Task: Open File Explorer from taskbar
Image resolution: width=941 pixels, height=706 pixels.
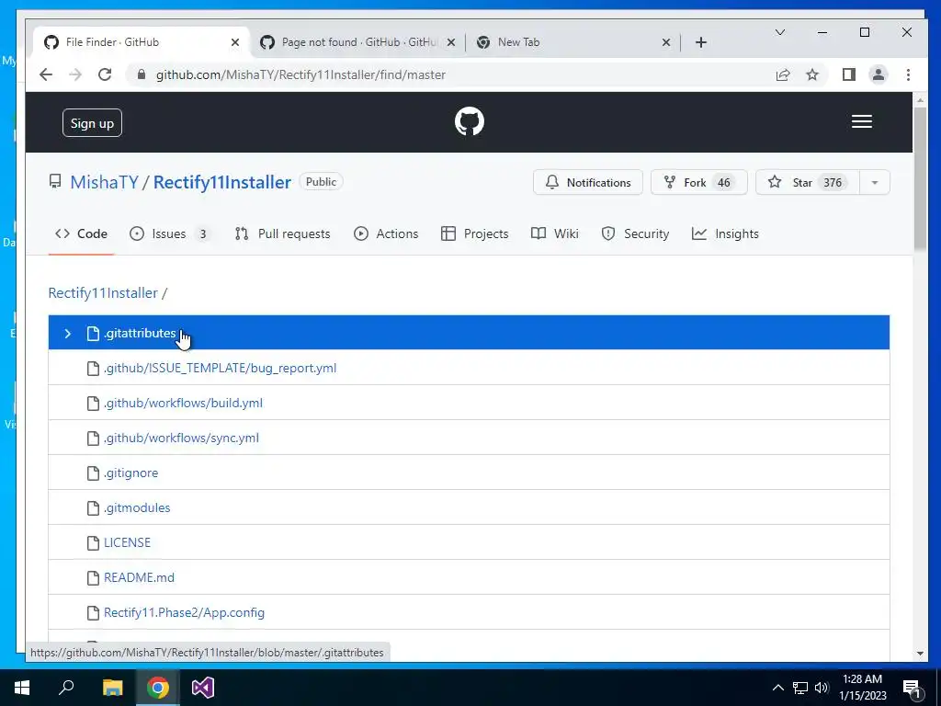Action: (112, 688)
